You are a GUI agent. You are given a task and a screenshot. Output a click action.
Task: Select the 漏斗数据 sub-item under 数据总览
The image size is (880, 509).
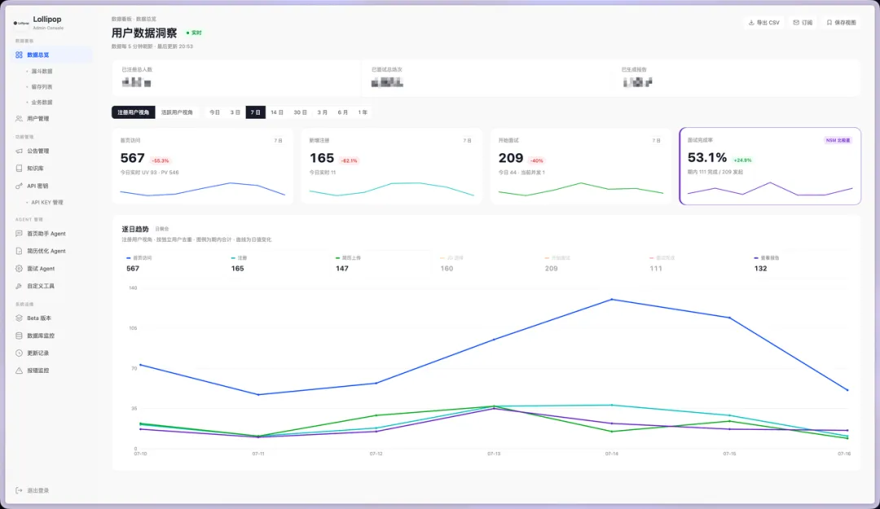42,72
